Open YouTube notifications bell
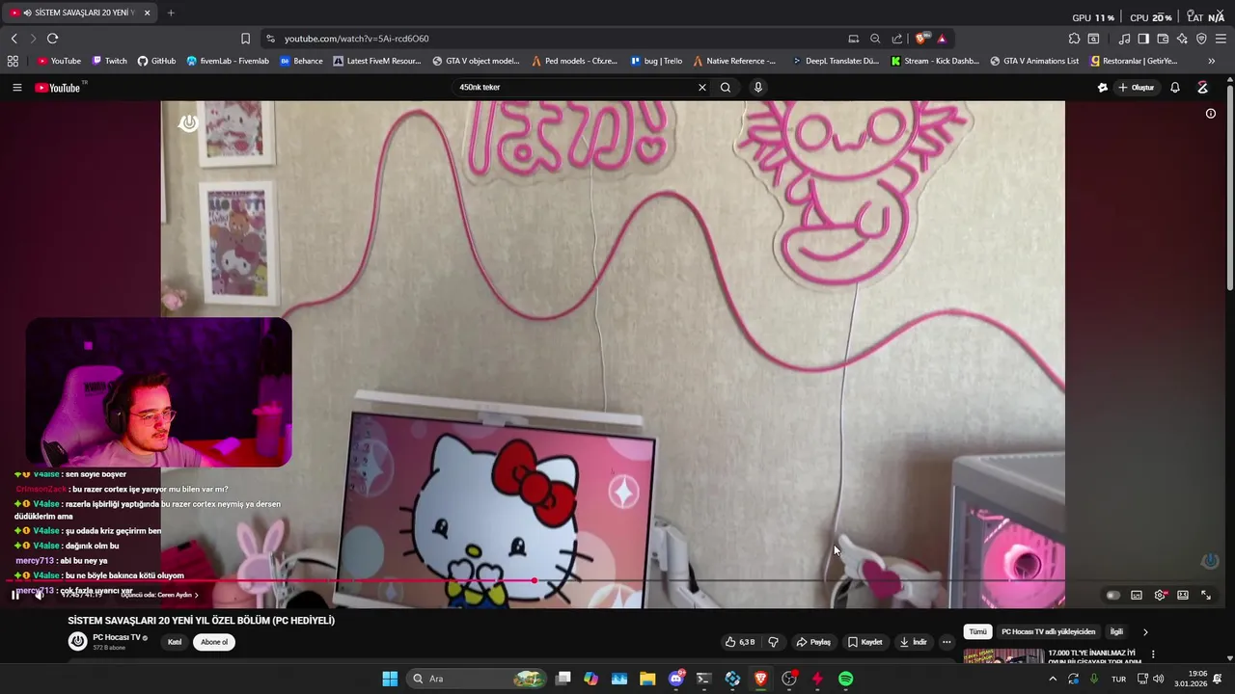The height and width of the screenshot is (694, 1235). coord(1175,88)
